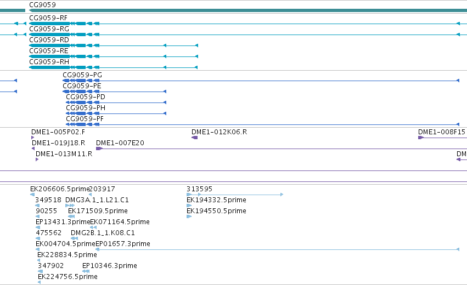Click the DME1-012K06.R clone label
Viewport: 467px width, 285px height.
click(x=219, y=132)
